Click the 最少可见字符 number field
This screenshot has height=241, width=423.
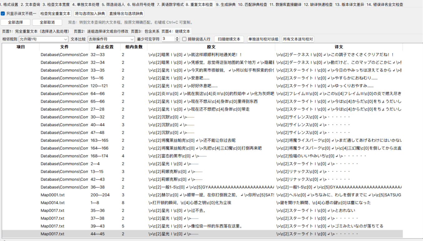tap(168, 39)
